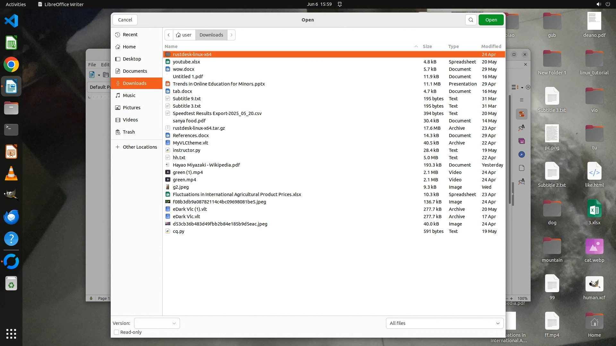Sort files by the Name column header
Screen dimensions: 616x346
[x=171, y=46]
